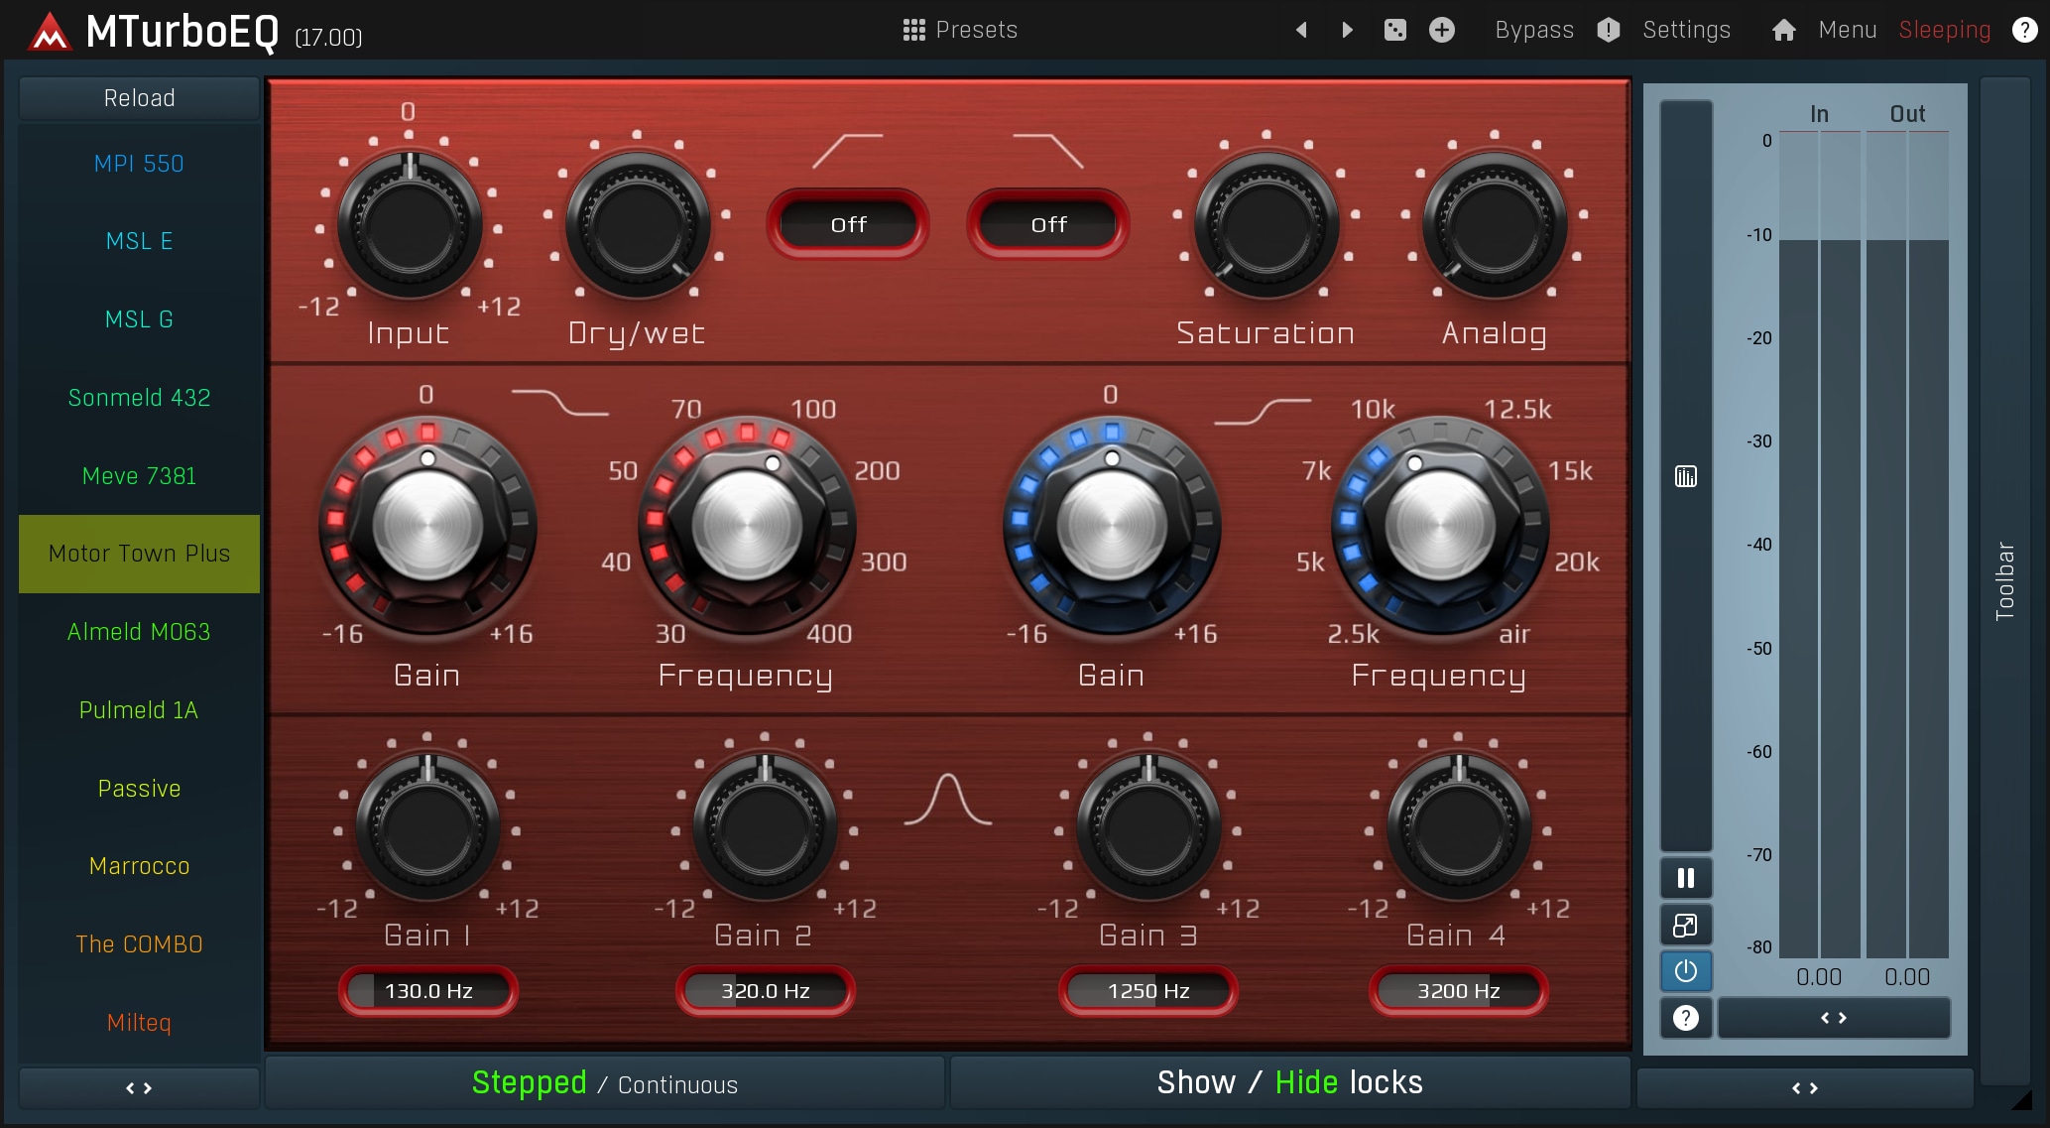Click the random preset dice icon
The image size is (2050, 1128).
click(1394, 30)
